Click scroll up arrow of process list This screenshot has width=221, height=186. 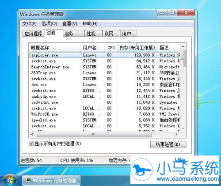pos(183,47)
